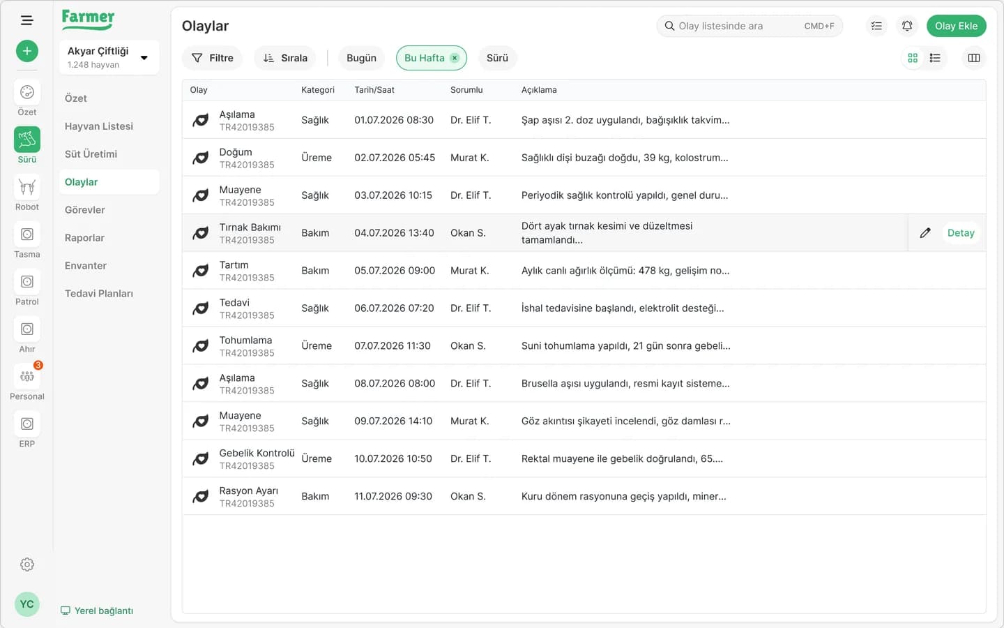Image resolution: width=1004 pixels, height=628 pixels.
Task: Click the Olay Ekle button
Action: click(956, 26)
